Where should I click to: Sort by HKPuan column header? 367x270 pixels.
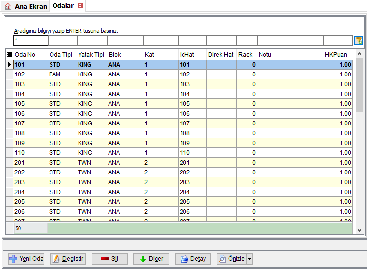tap(338, 55)
